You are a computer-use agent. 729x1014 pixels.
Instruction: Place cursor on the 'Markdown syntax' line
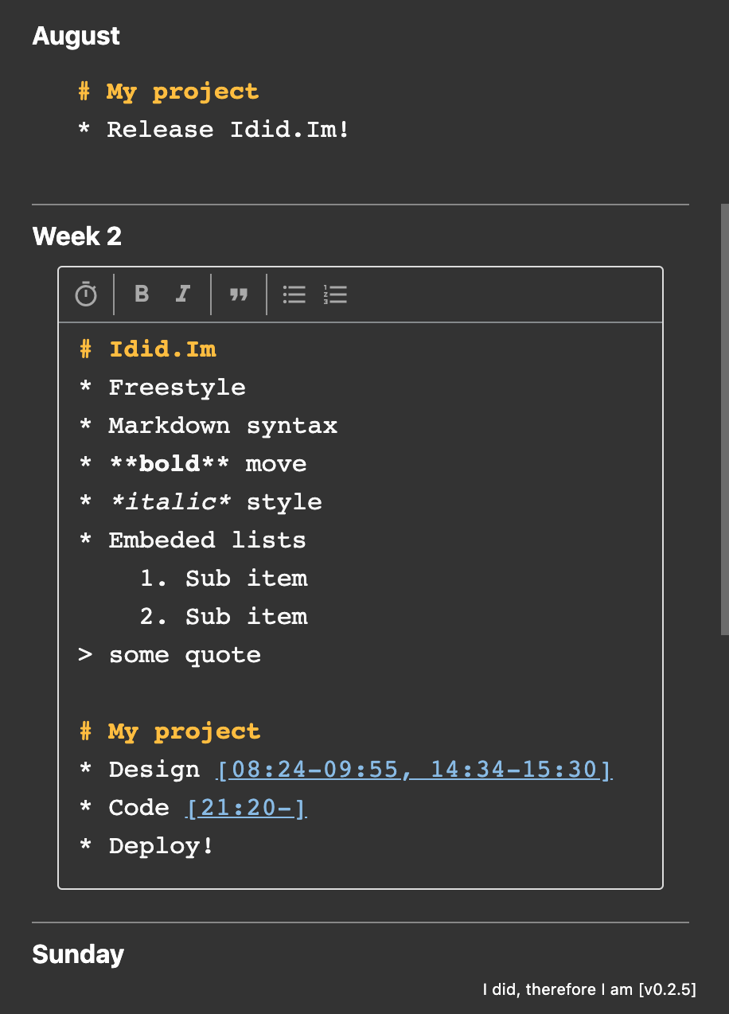pos(223,426)
